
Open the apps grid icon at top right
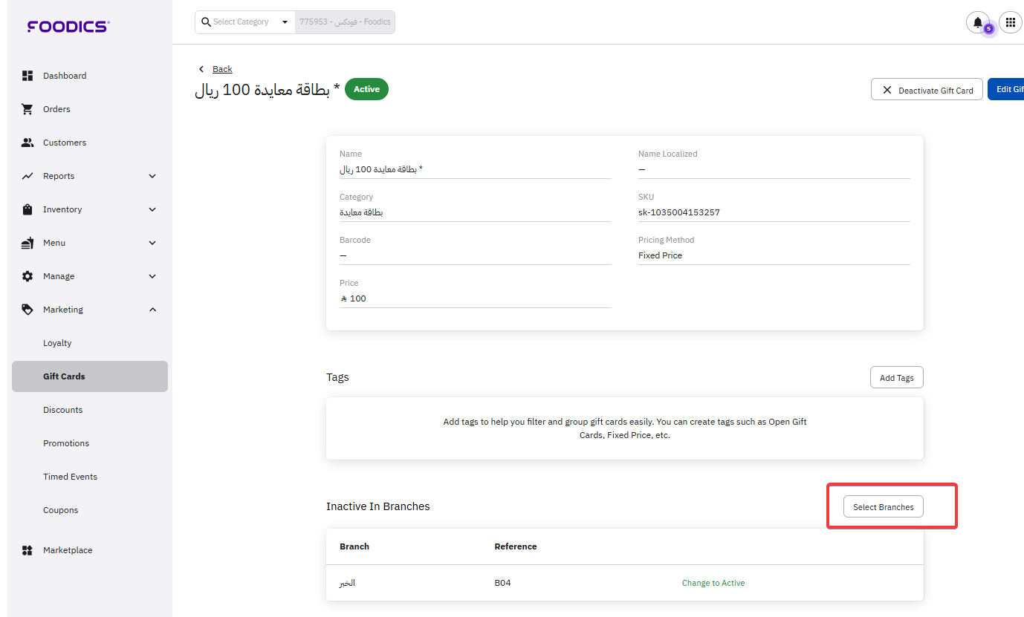tap(1010, 22)
